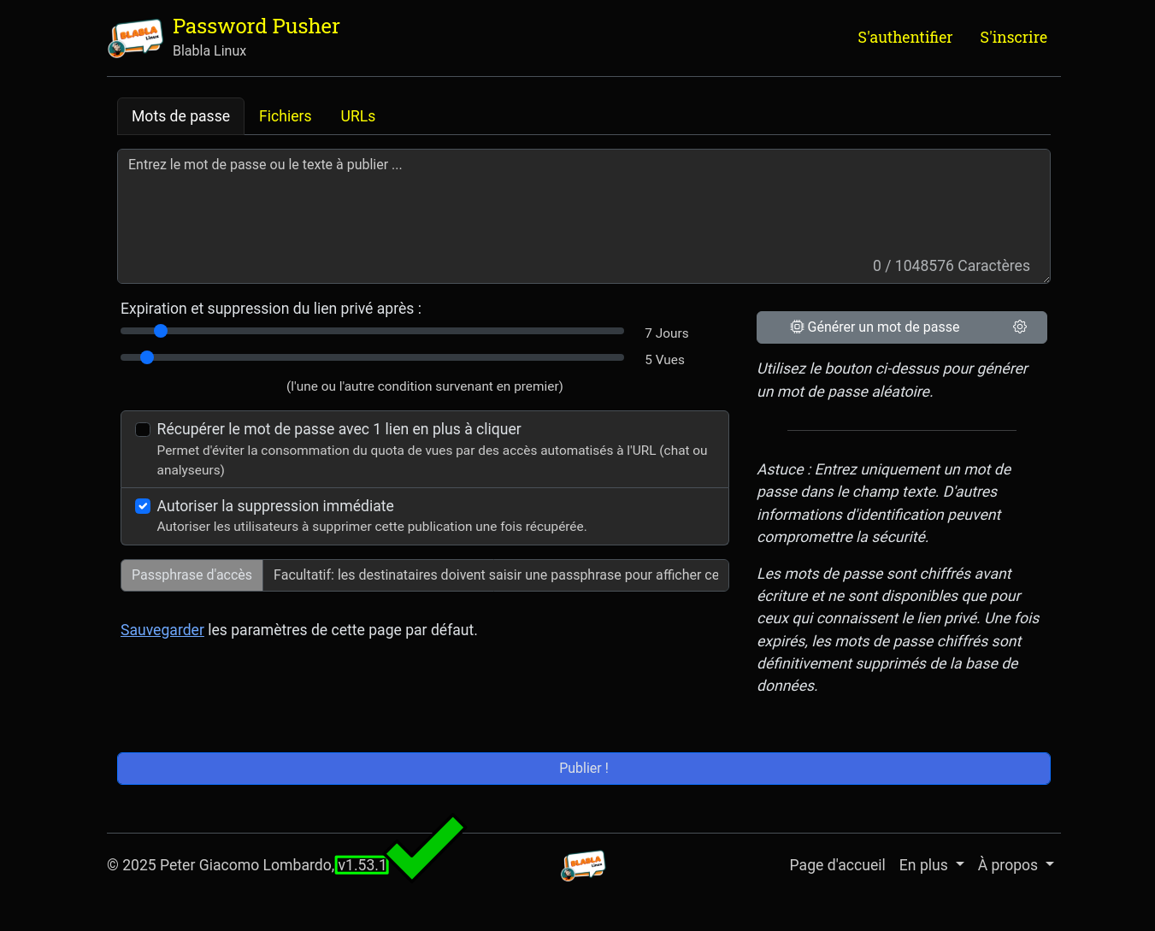Uncheck Autoriser la suppression immédiate
1155x931 pixels.
(143, 506)
